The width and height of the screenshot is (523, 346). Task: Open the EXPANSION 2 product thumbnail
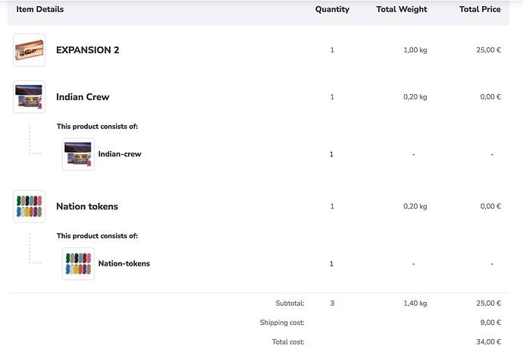[30, 50]
